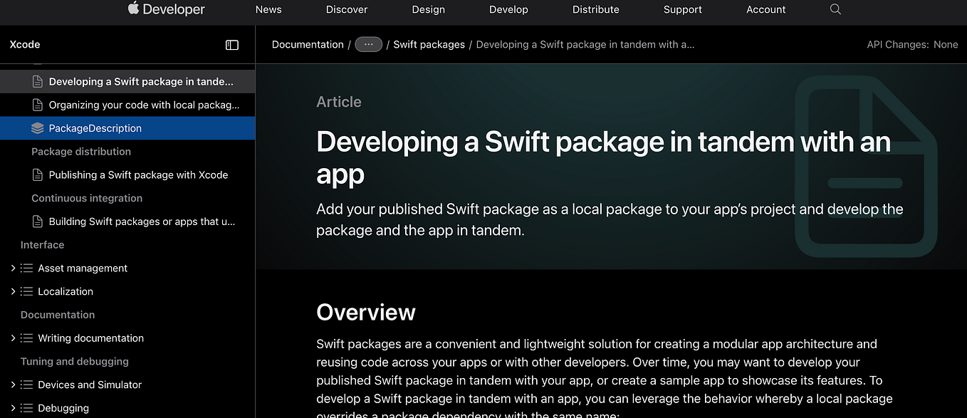Image resolution: width=967 pixels, height=418 pixels.
Task: Expand the collapsed breadcrumb ellipsis
Action: click(368, 44)
